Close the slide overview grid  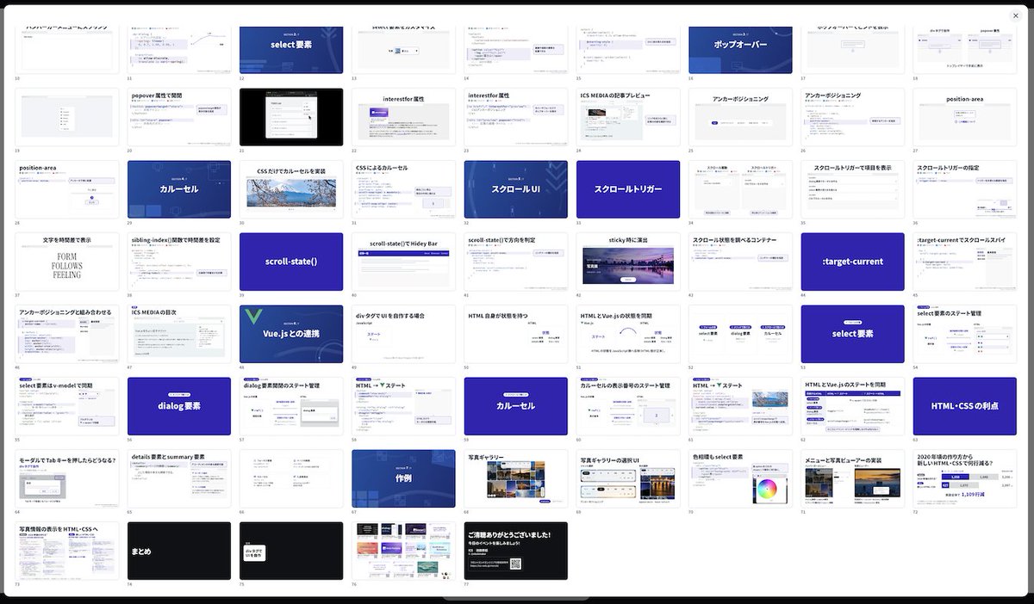coord(1015,15)
